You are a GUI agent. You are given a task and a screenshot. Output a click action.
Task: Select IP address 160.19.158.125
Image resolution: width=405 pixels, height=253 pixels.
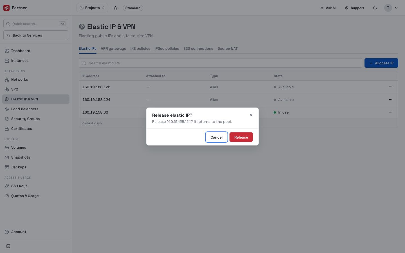tap(96, 87)
